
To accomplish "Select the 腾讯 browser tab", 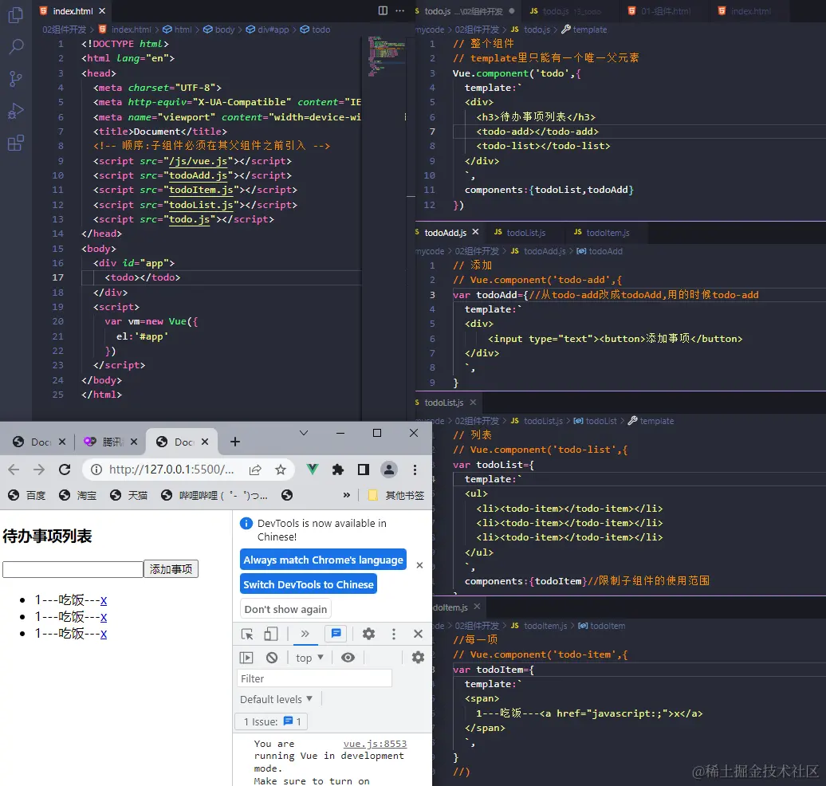I will pos(109,442).
